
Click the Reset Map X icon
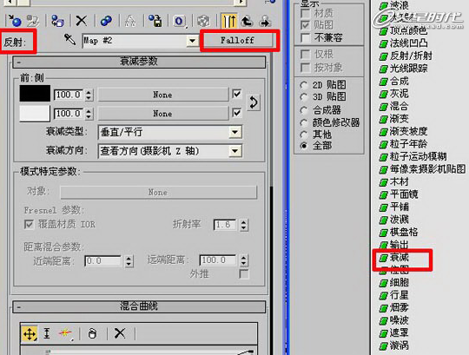(82, 21)
